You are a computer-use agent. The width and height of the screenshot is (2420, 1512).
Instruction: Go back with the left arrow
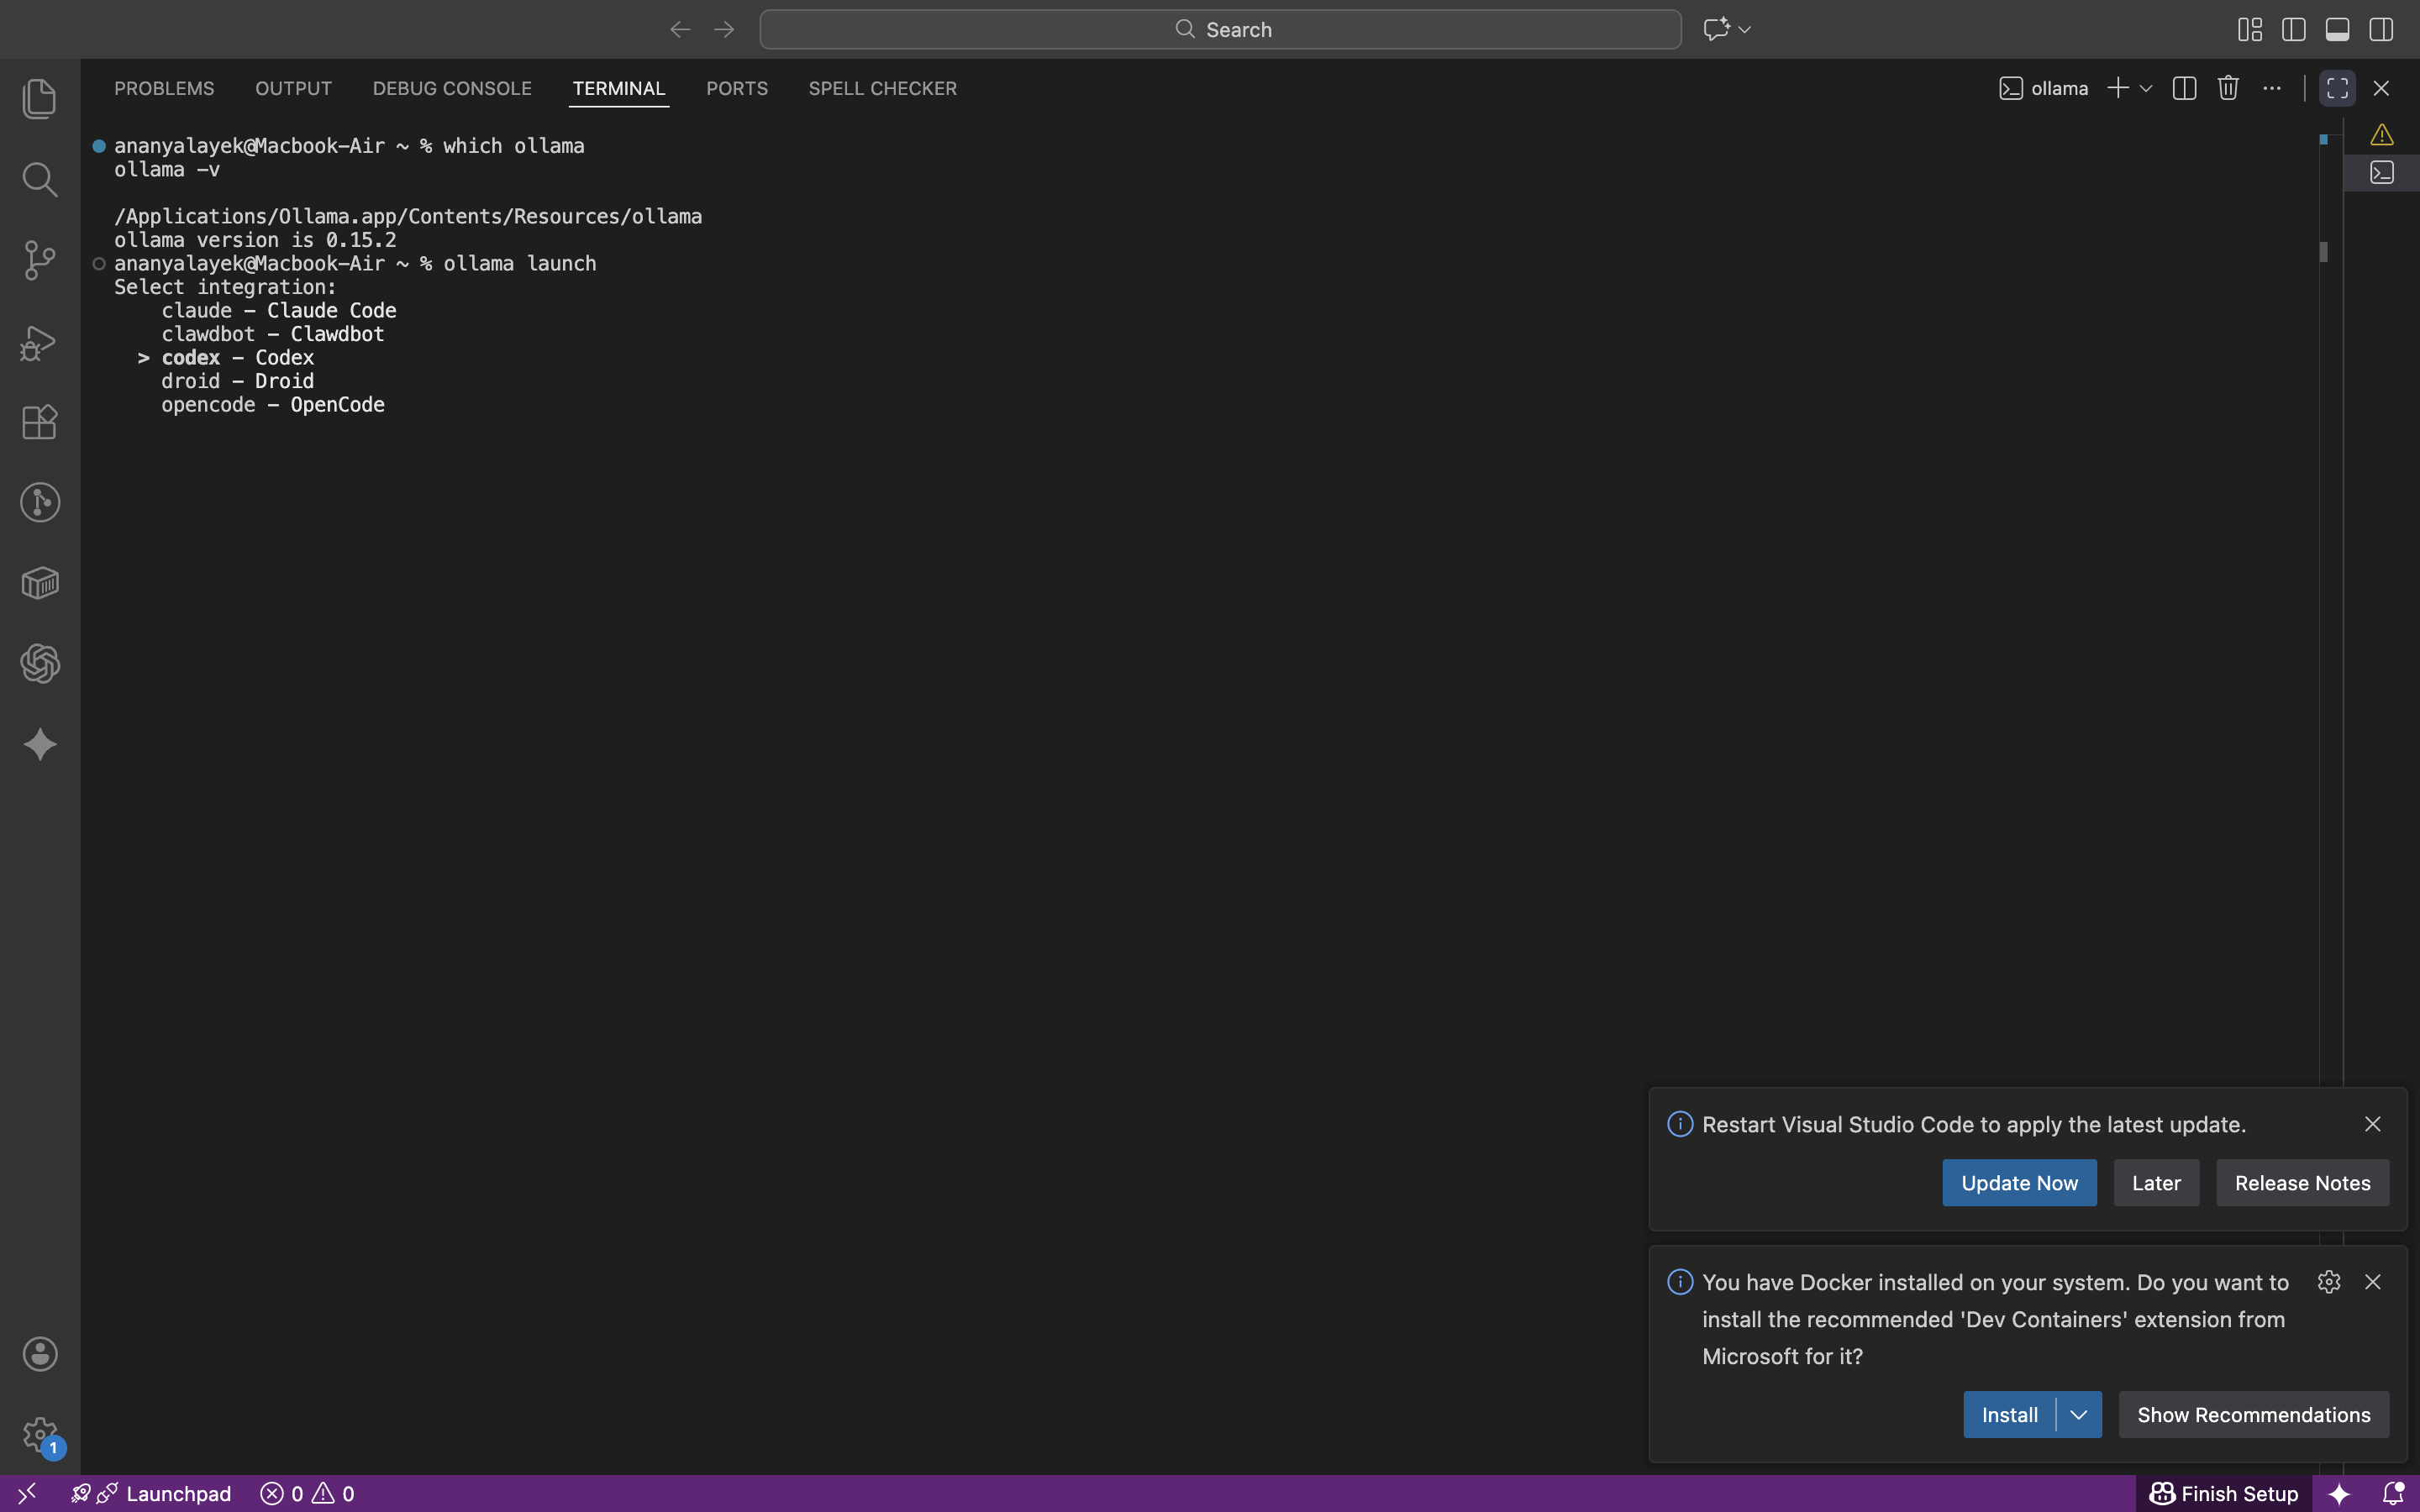[x=680, y=29]
